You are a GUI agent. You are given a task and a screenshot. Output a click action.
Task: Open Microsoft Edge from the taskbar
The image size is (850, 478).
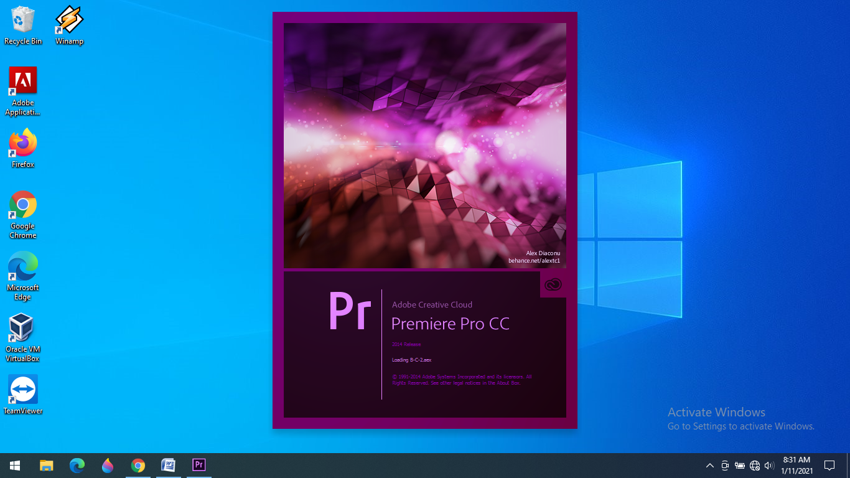[x=77, y=465]
